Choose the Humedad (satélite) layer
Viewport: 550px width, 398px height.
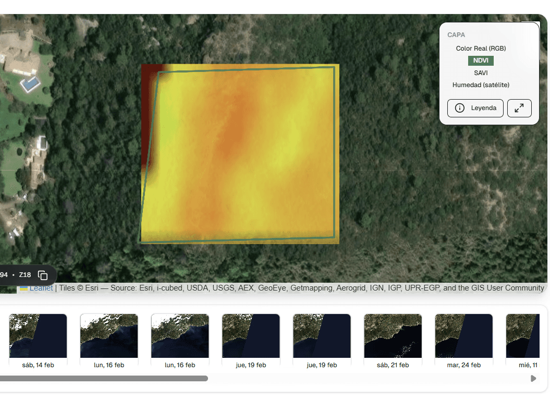[481, 85]
